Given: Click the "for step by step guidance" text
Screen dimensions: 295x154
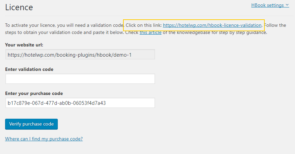Looking at the screenshot, I should tap(235, 33).
